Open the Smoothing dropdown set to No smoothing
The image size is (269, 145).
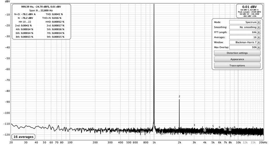coord(245,27)
